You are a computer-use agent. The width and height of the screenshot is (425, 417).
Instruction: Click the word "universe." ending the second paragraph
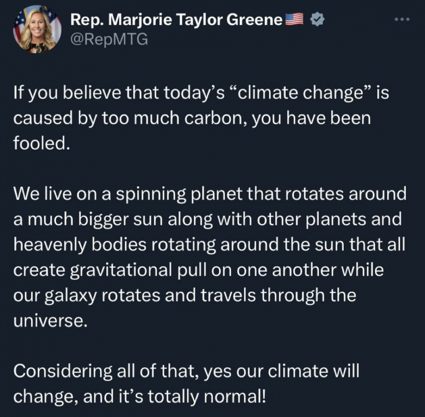click(x=51, y=321)
